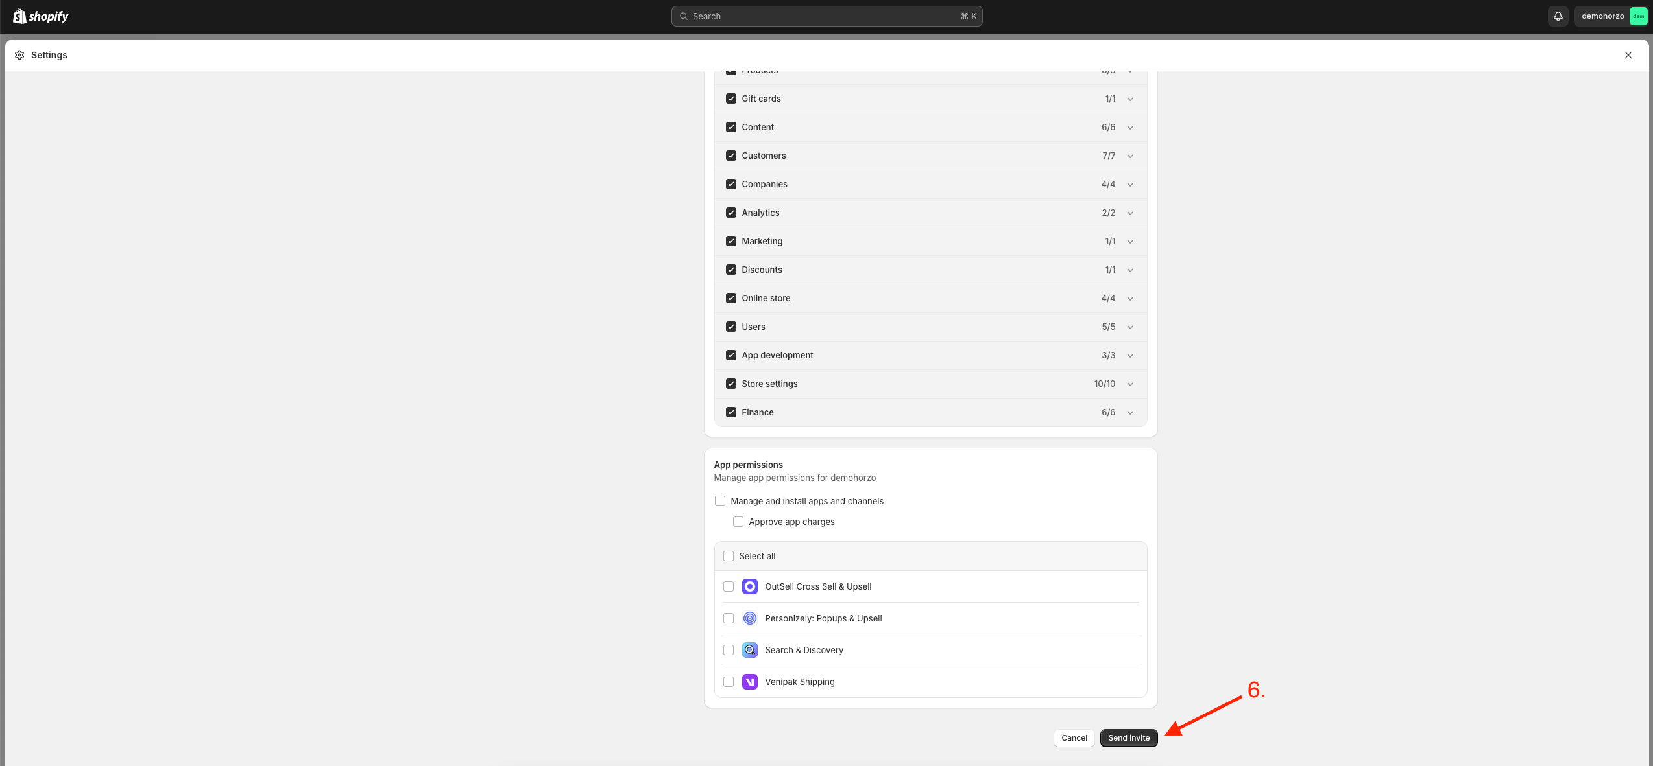Click the Venipak Shipping app icon
Image resolution: width=1653 pixels, height=766 pixels.
[x=749, y=682]
